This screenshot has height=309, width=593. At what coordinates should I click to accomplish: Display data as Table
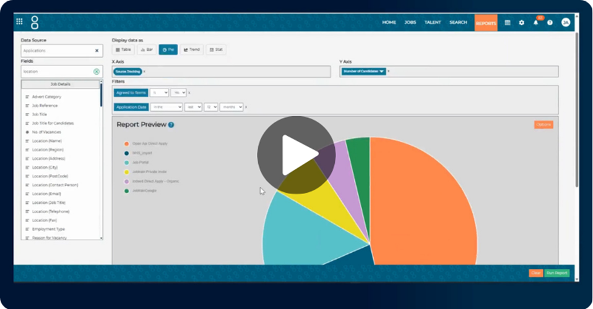(x=123, y=49)
